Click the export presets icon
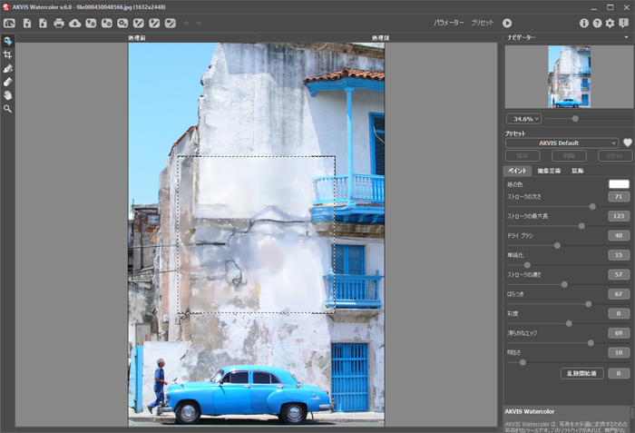This screenshot has height=433, width=635. (106, 23)
